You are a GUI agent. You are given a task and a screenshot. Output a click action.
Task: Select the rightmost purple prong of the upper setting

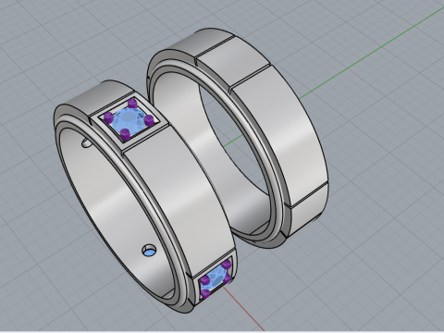click(149, 120)
